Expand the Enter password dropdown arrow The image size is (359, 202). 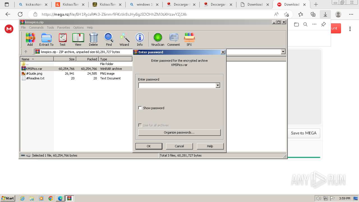(218, 85)
